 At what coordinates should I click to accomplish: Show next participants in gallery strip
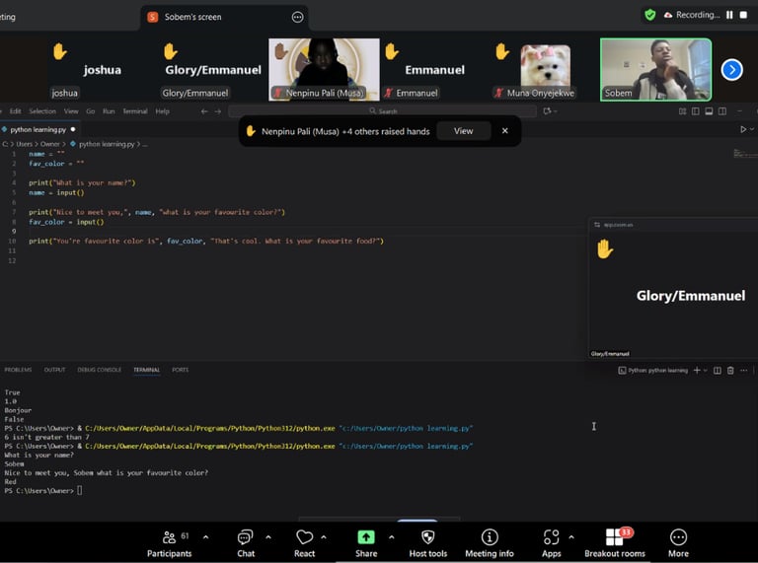pos(731,70)
